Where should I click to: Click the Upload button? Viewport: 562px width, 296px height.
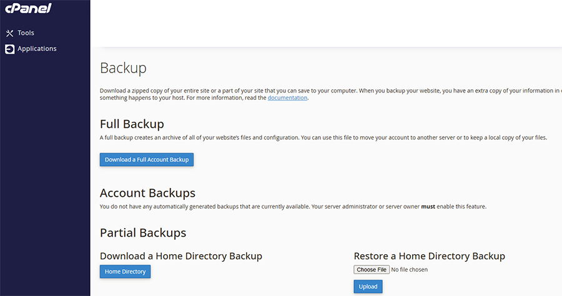click(x=368, y=287)
